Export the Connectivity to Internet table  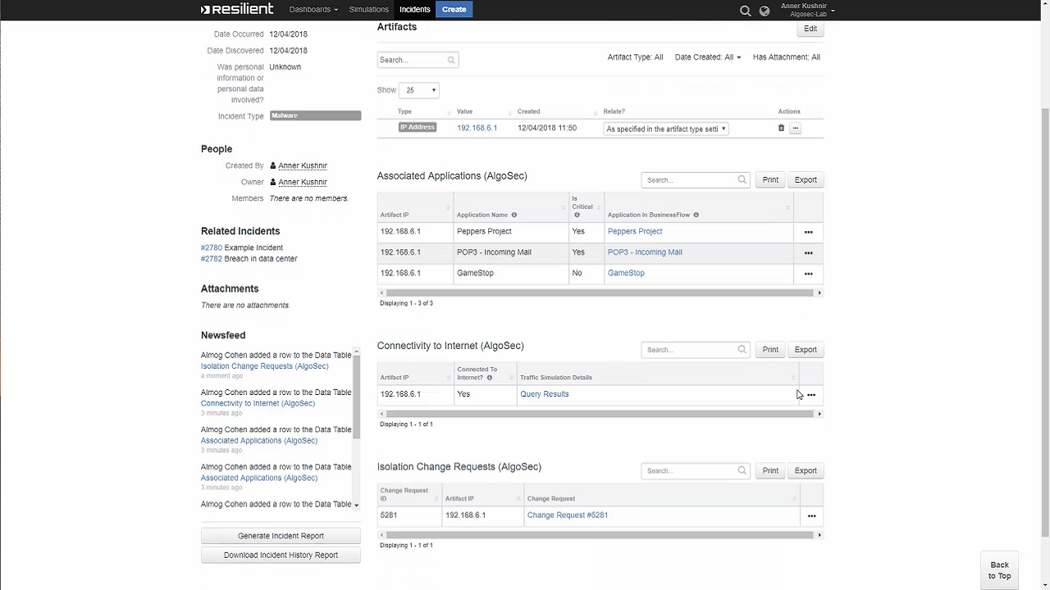pos(806,350)
